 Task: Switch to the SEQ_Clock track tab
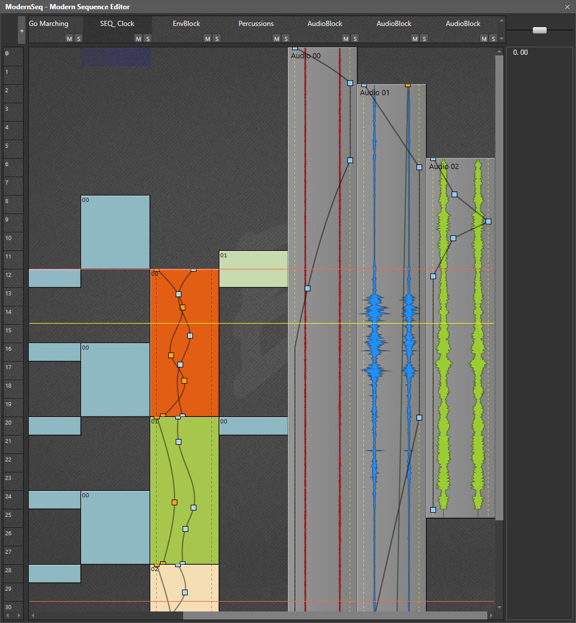(x=117, y=24)
